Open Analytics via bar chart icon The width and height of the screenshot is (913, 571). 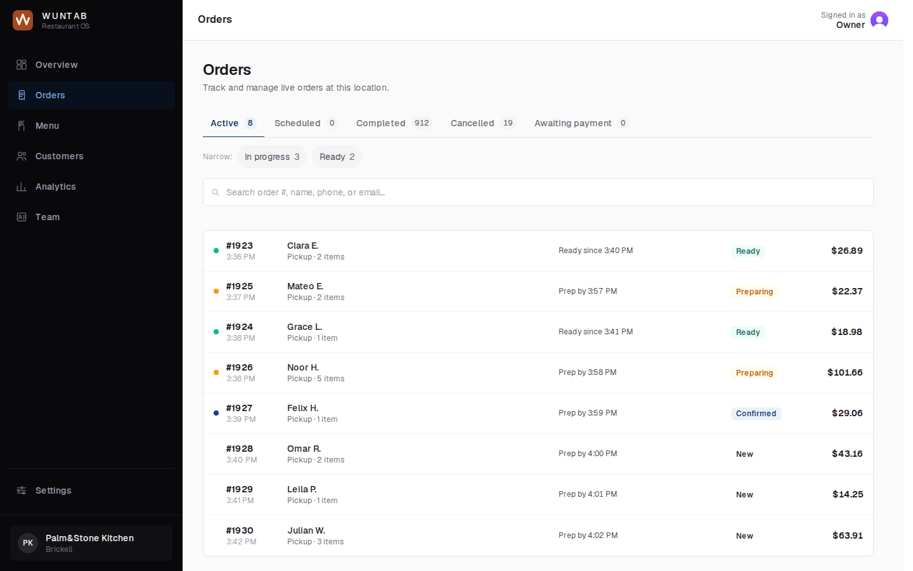[x=22, y=187]
